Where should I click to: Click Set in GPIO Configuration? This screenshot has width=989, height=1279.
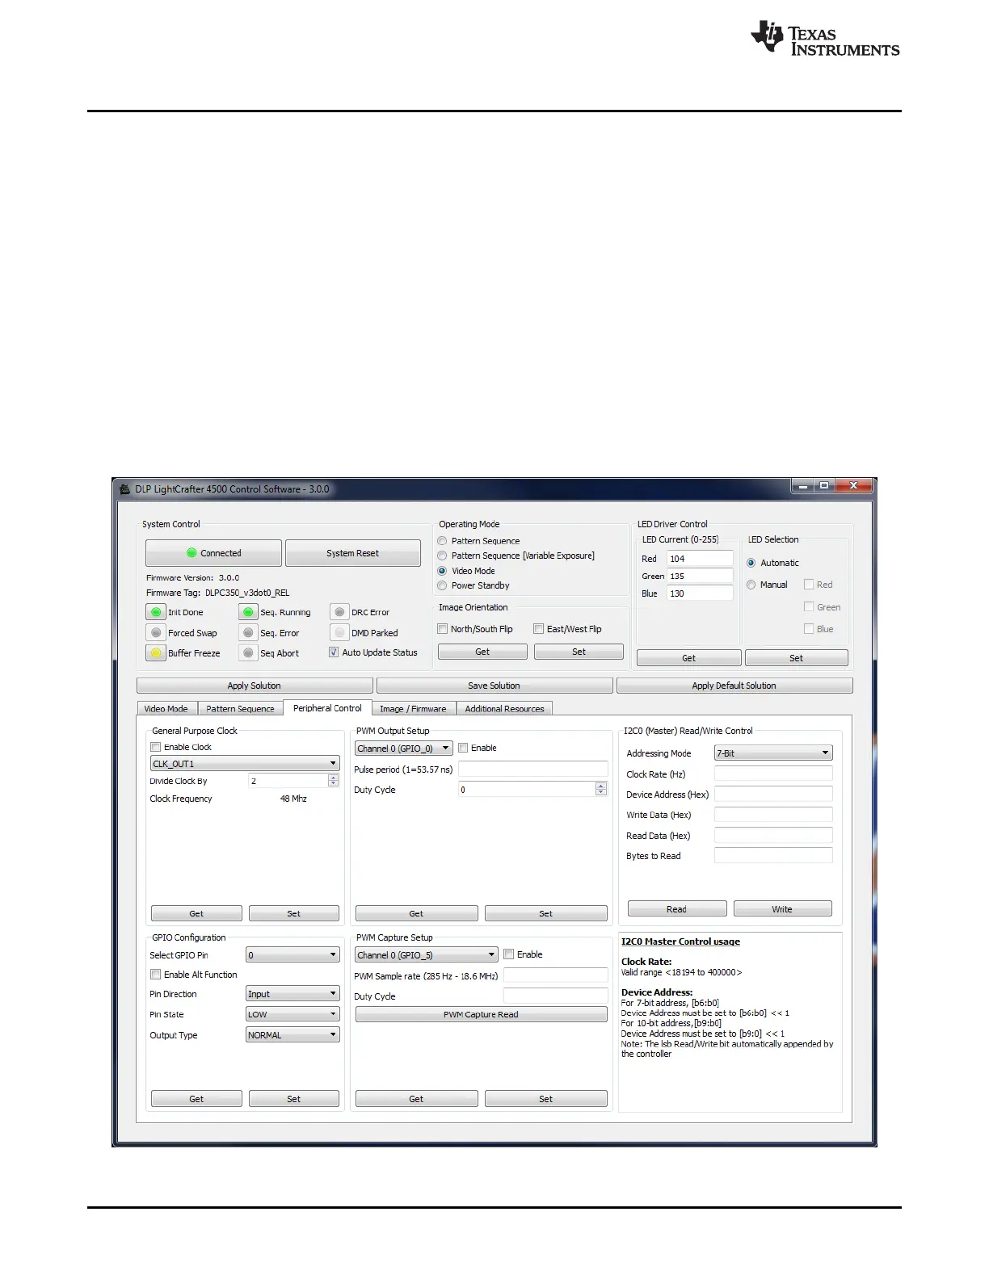point(293,1099)
